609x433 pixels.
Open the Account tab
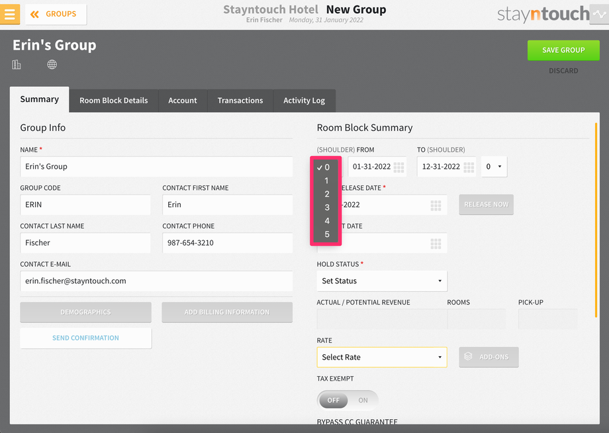pyautogui.click(x=183, y=101)
